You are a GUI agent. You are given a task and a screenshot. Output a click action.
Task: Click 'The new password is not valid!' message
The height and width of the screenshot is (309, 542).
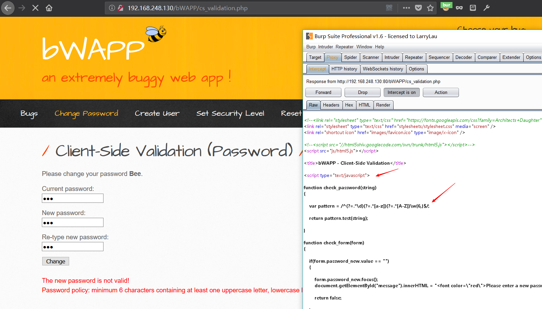[85, 281]
